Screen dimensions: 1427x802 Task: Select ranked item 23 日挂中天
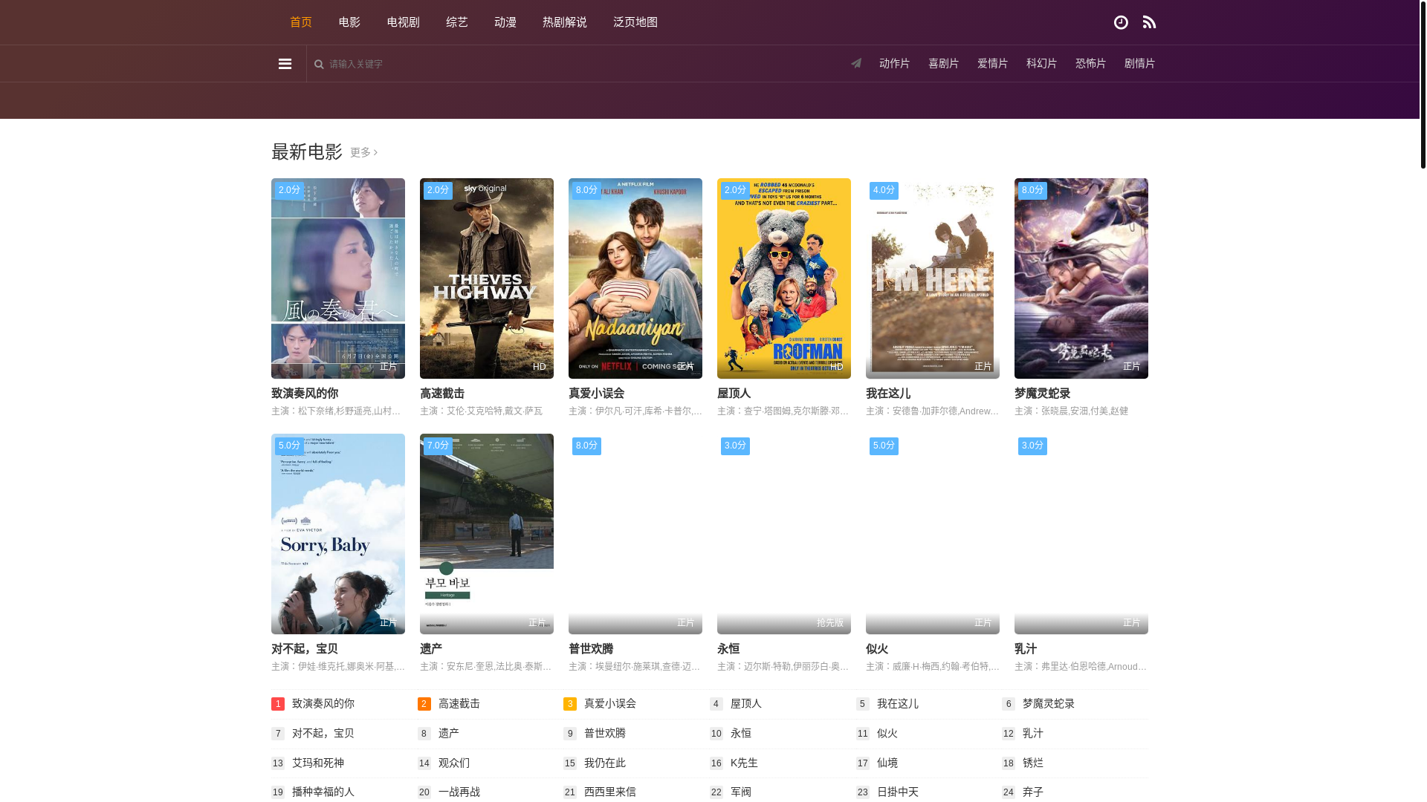tap(898, 792)
